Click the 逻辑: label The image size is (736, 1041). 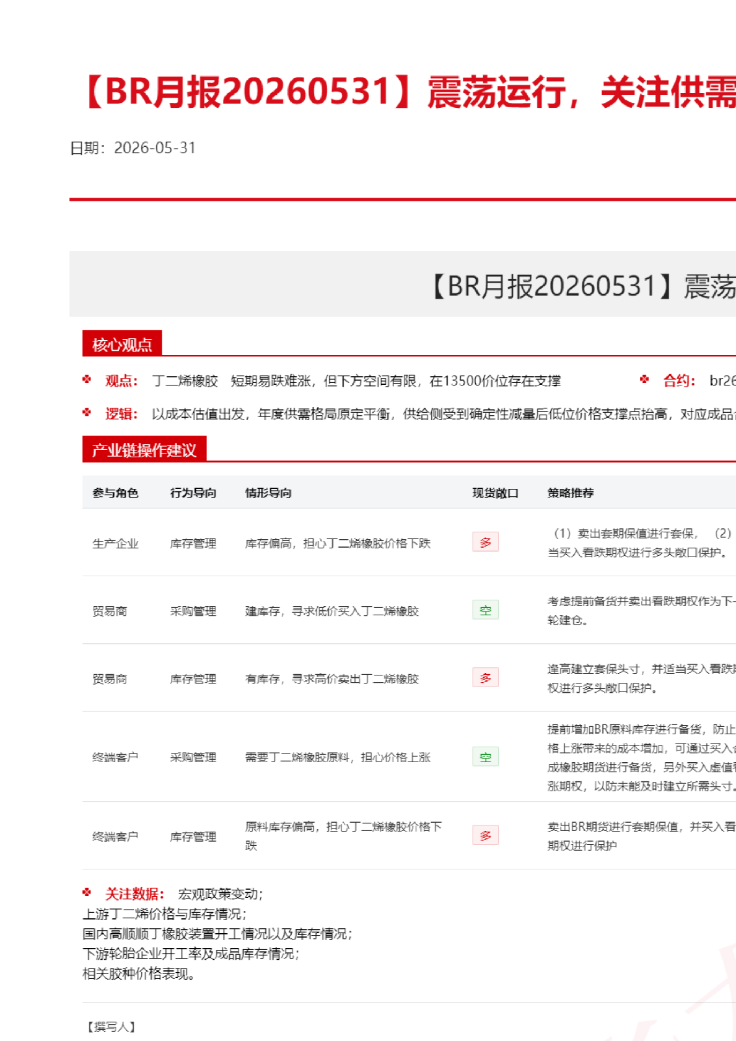click(121, 413)
